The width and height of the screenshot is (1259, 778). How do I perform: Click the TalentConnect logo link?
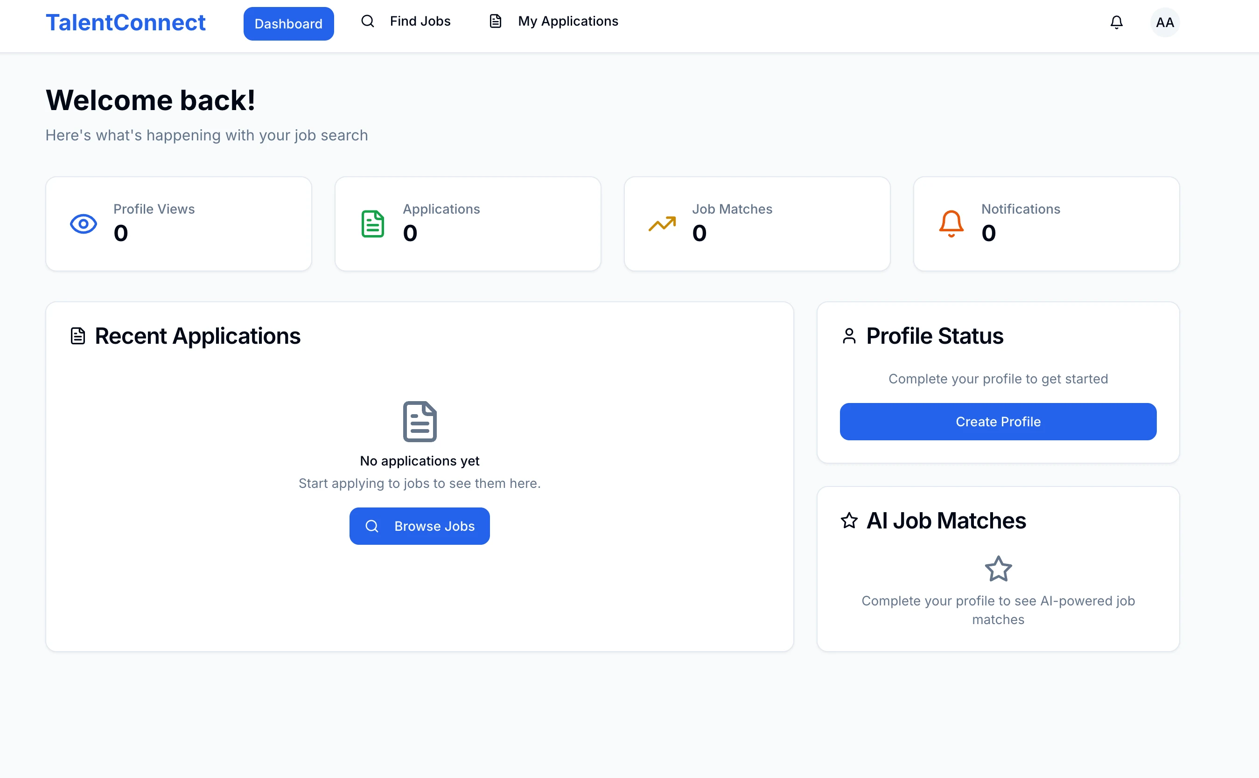click(x=126, y=23)
